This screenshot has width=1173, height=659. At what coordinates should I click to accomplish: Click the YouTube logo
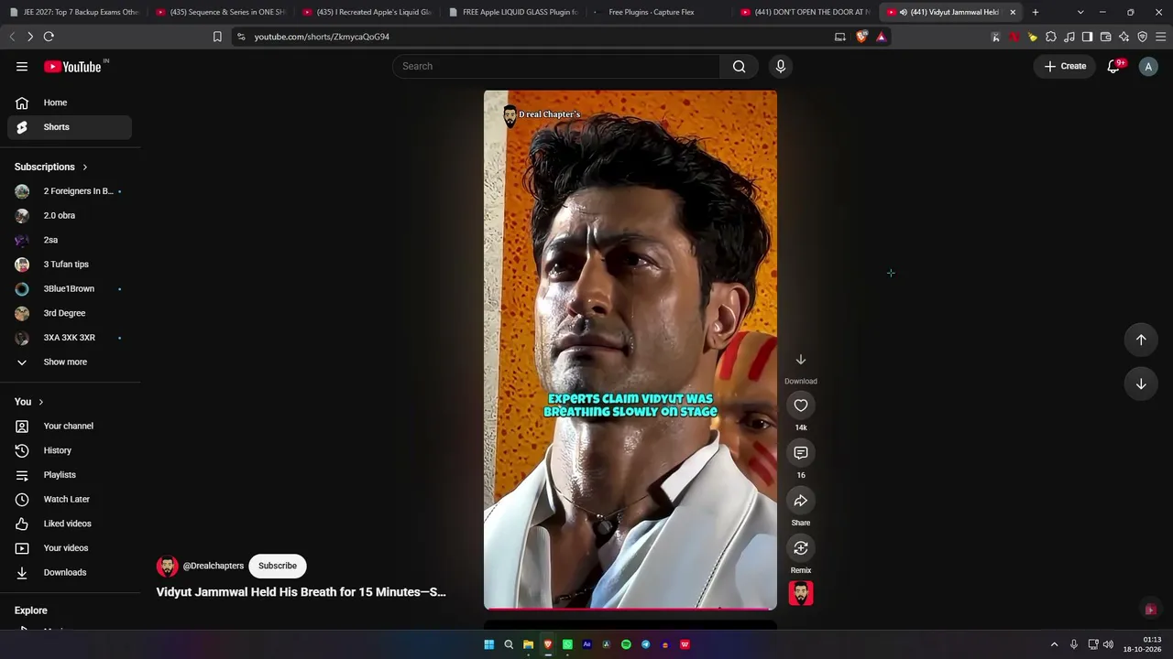pyautogui.click(x=73, y=66)
